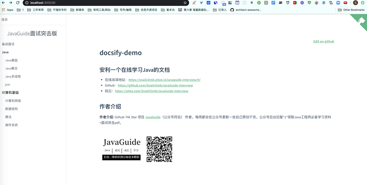
Task: Open Java多线程 in the sidebar
Action: click(x=13, y=76)
